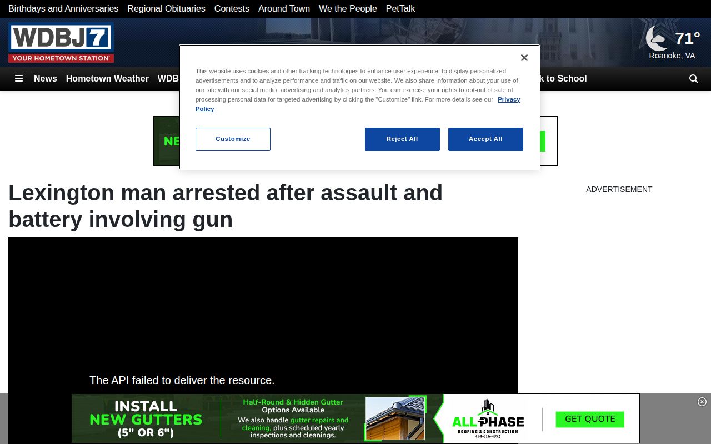
Task: Open Regional Obituaries link
Action: click(166, 9)
